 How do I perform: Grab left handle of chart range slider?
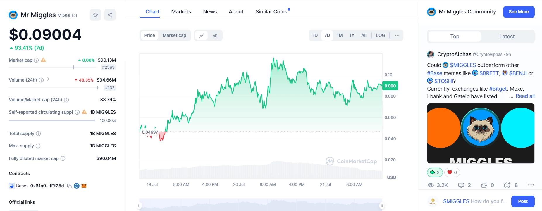[x=139, y=206]
